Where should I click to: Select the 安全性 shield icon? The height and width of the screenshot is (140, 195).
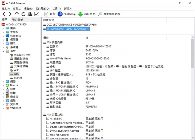(x=7, y=97)
